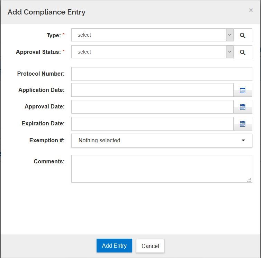Click inside the Type select text box

[x=149, y=35]
